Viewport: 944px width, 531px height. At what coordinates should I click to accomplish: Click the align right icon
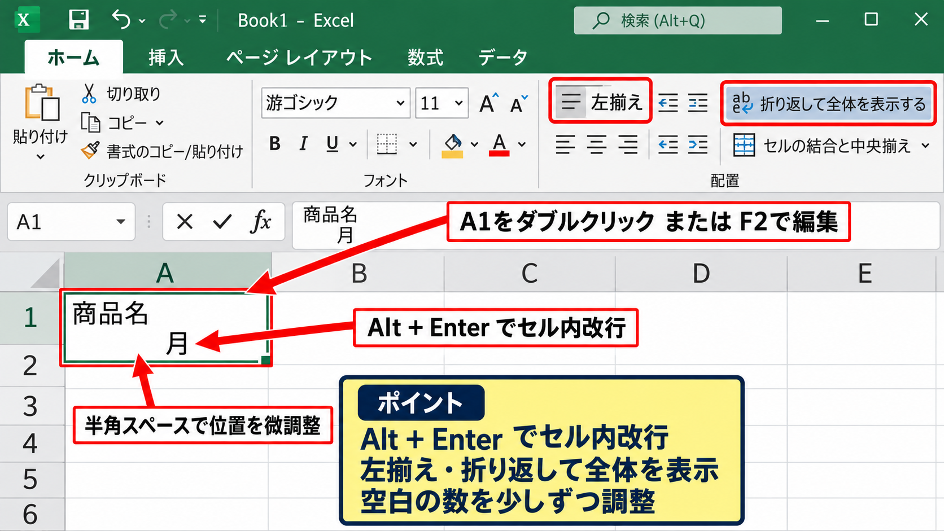(628, 144)
